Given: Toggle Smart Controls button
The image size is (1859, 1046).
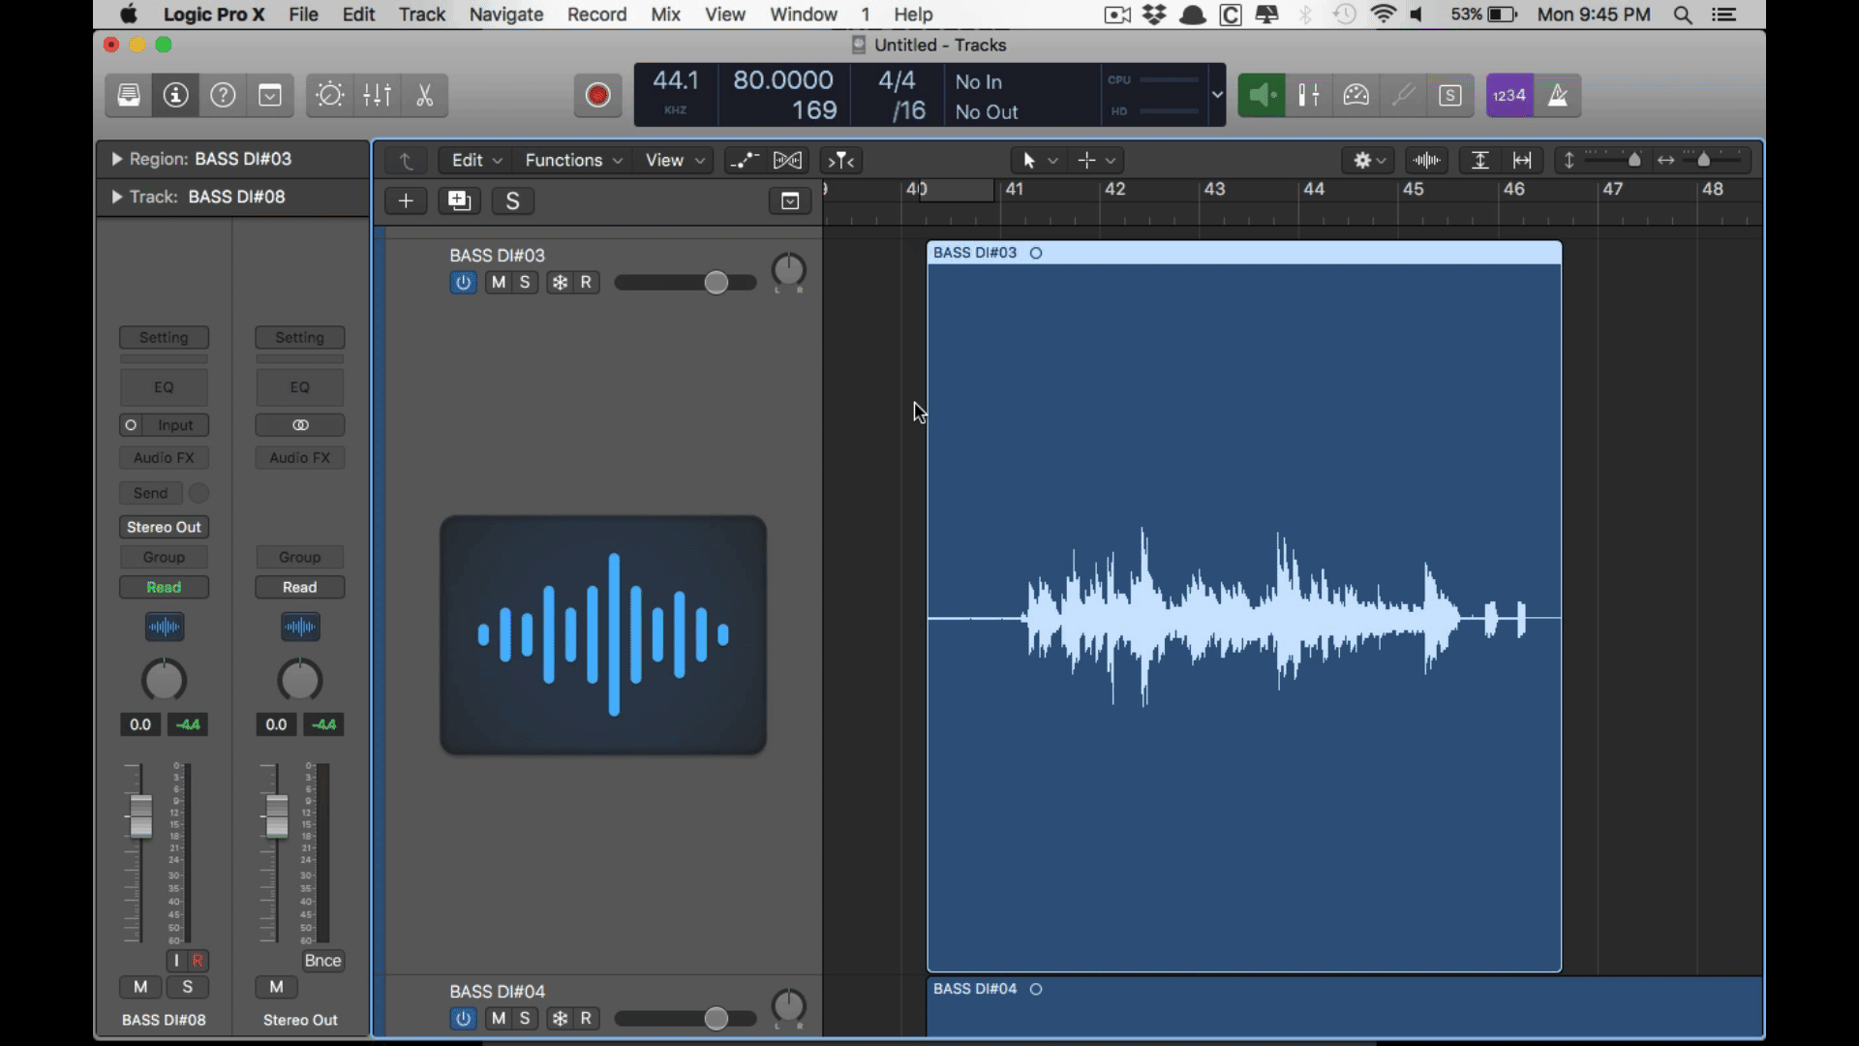Looking at the screenshot, I should pyautogui.click(x=329, y=95).
